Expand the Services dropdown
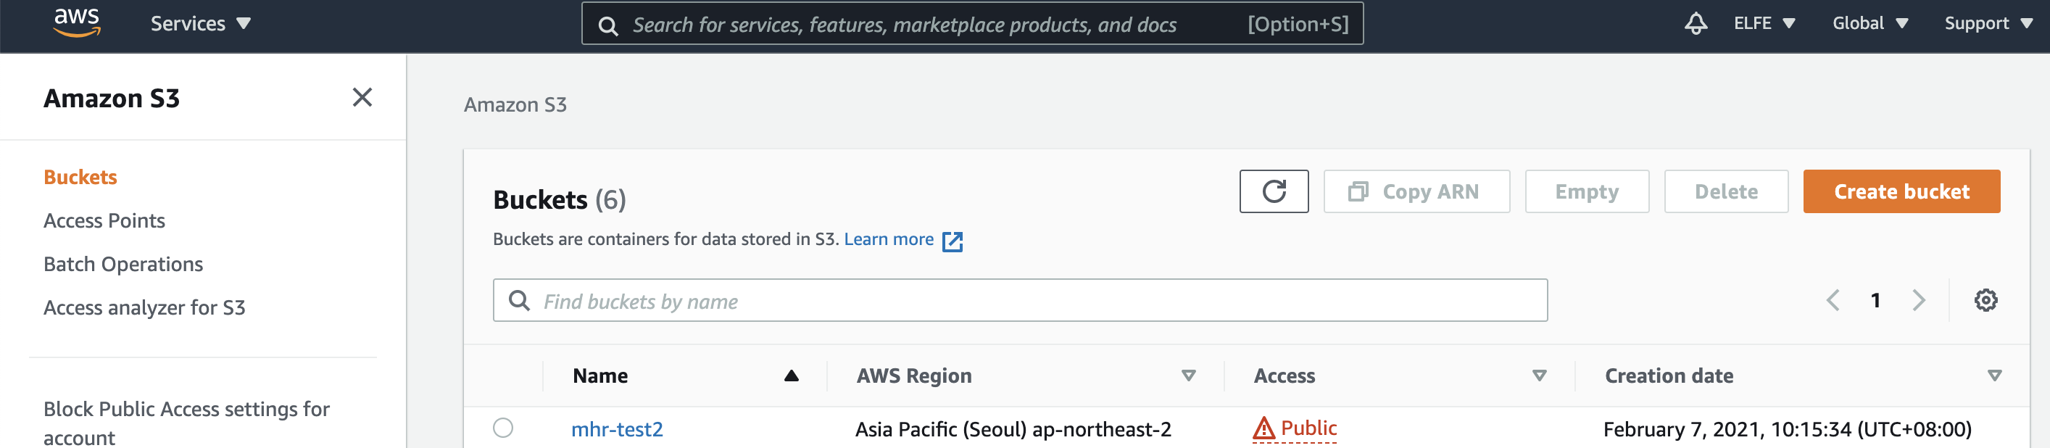 pyautogui.click(x=201, y=24)
